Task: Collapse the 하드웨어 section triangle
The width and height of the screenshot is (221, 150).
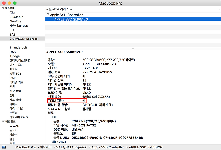Action: pyautogui.click(x=3, y=8)
